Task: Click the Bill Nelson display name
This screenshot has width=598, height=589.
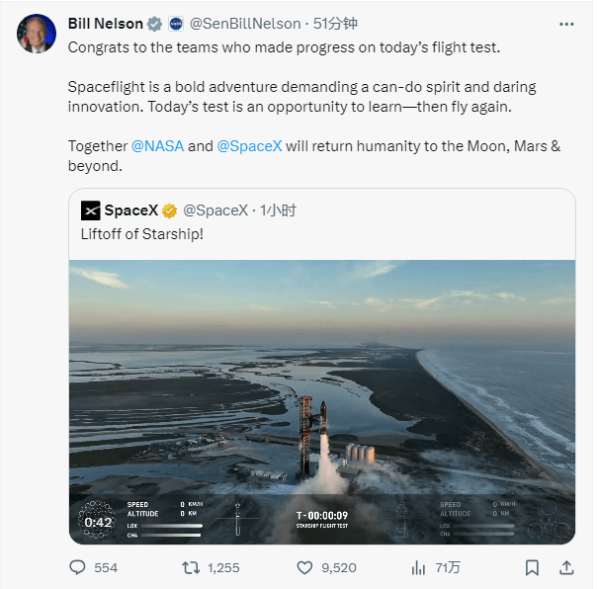Action: coord(105,24)
